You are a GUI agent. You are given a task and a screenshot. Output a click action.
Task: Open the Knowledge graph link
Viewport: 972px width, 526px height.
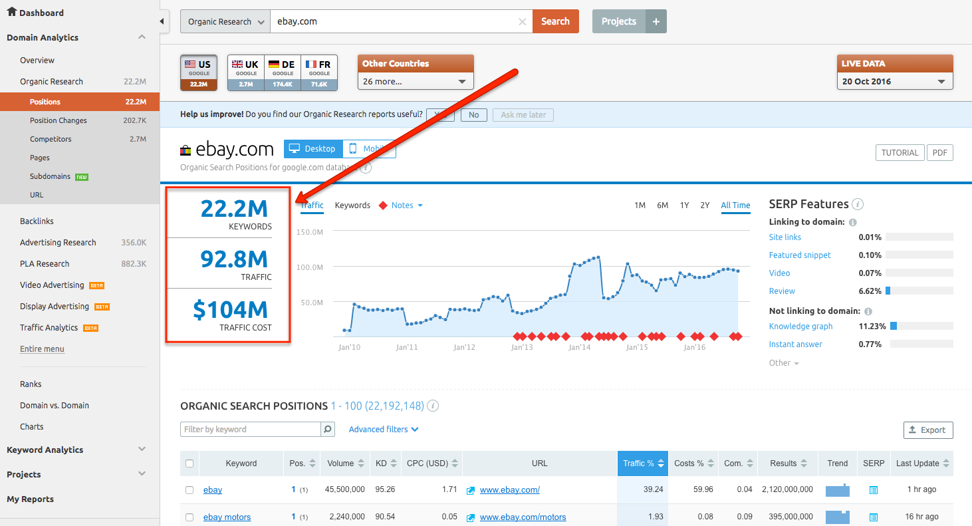click(800, 327)
